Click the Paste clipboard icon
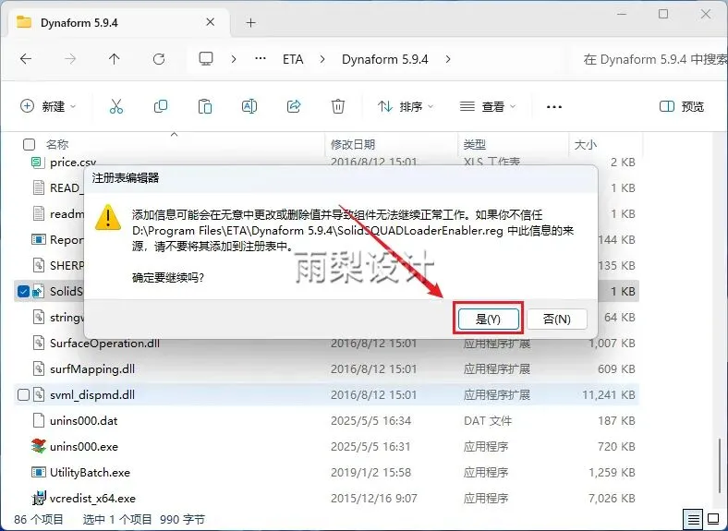The width and height of the screenshot is (728, 531). click(205, 106)
